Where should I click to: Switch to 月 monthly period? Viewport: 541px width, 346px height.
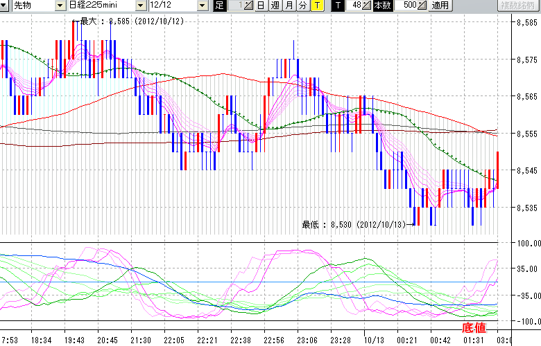(289, 6)
